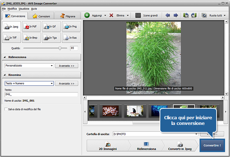Open the Personalizzato resize dropdown

click(52, 66)
